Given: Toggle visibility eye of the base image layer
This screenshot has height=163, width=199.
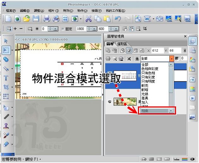Looking at the screenshot, I should coord(110,102).
